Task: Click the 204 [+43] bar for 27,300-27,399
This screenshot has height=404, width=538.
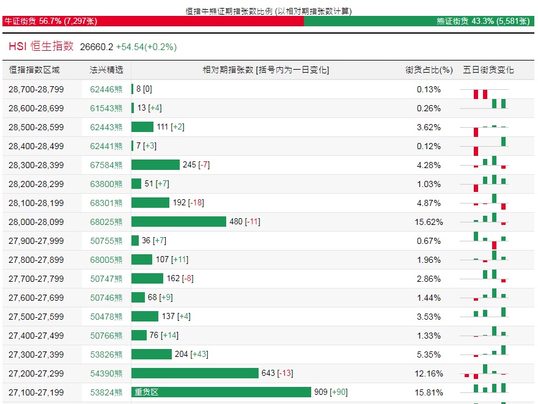Action: 152,354
